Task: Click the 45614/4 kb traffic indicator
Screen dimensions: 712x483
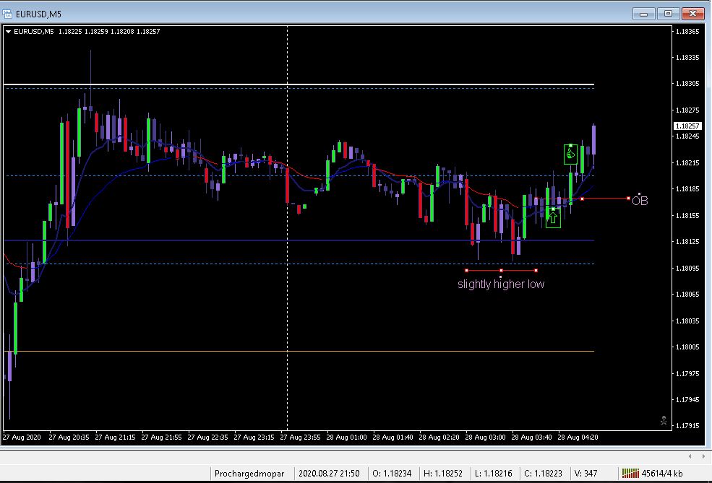Action: click(x=661, y=474)
